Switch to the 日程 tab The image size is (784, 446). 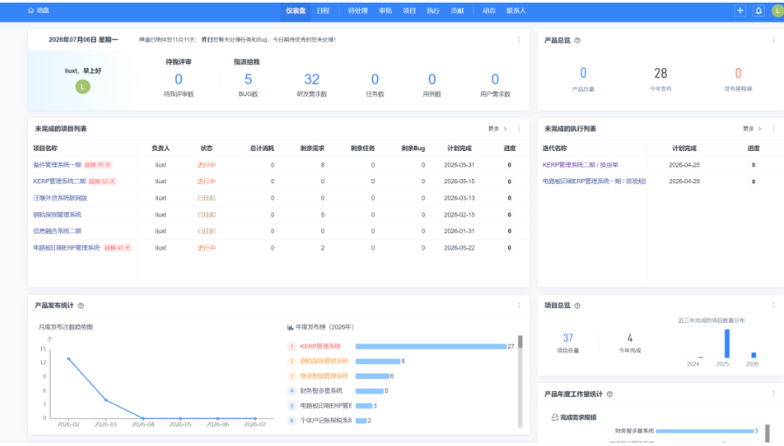coord(323,10)
